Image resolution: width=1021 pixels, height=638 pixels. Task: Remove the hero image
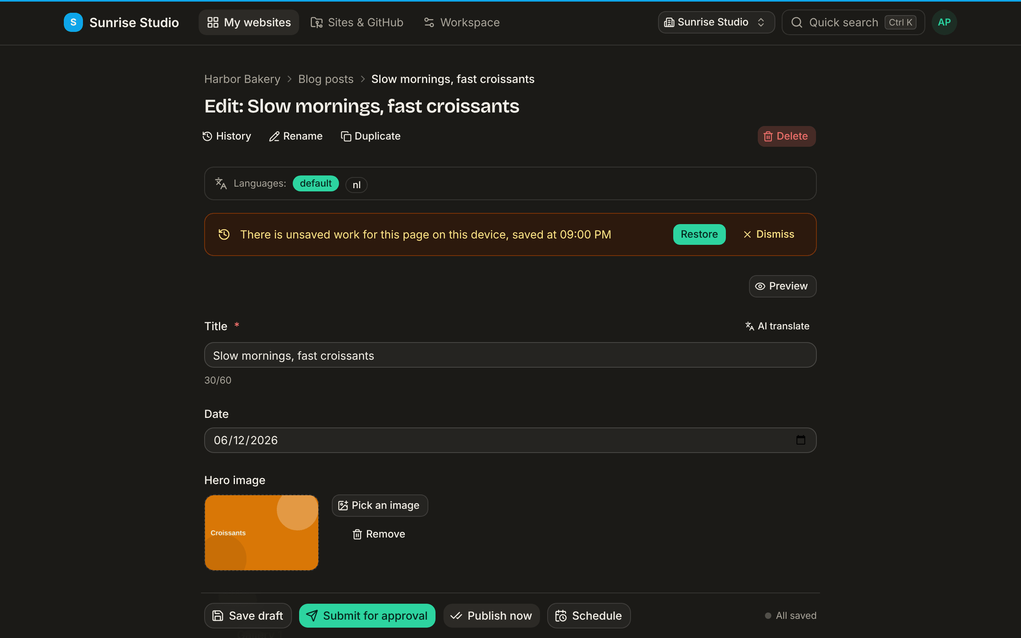(x=378, y=534)
